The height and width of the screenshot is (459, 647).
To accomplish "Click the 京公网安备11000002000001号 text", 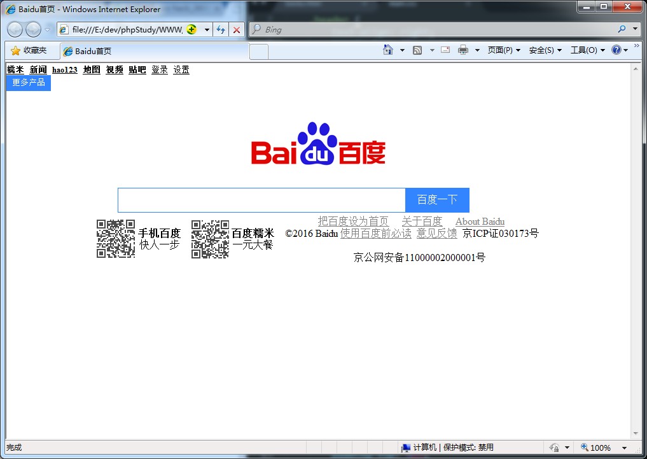I will (x=419, y=258).
